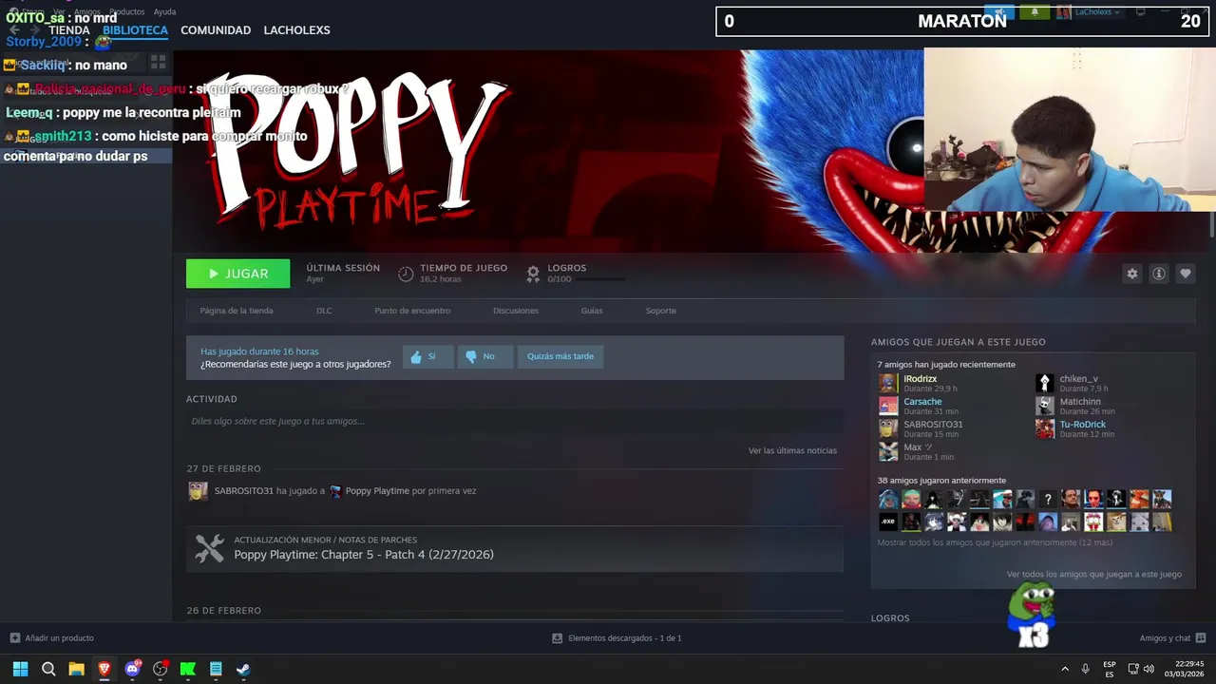The image size is (1216, 684).
Task: Open TIENDA tab
Action: 69,30
